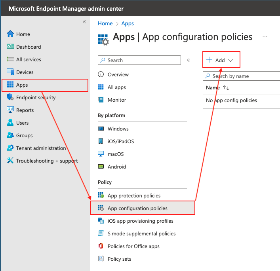
Task: Click the Groups sidebar label
Action: (x=25, y=136)
